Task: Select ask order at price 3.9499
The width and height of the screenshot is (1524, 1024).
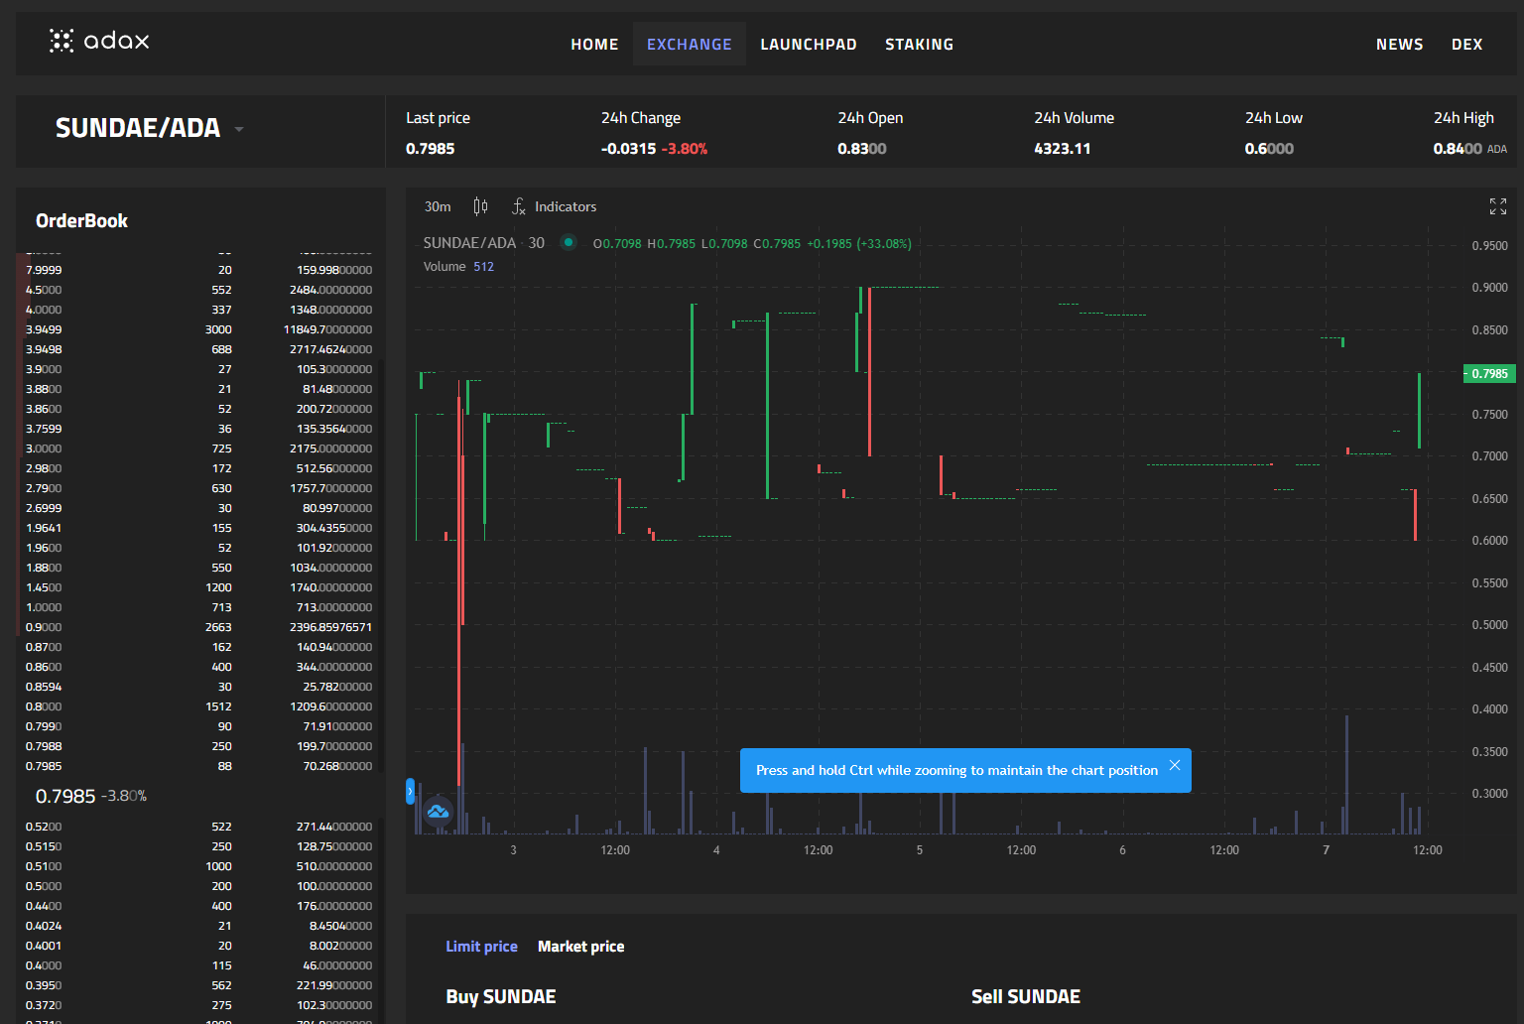Action: [x=199, y=329]
